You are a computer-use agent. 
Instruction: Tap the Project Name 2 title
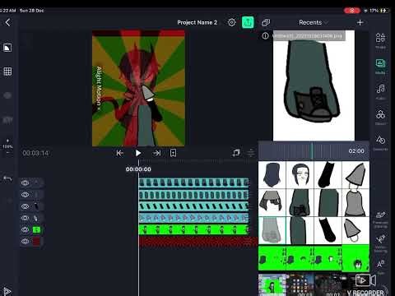click(197, 22)
